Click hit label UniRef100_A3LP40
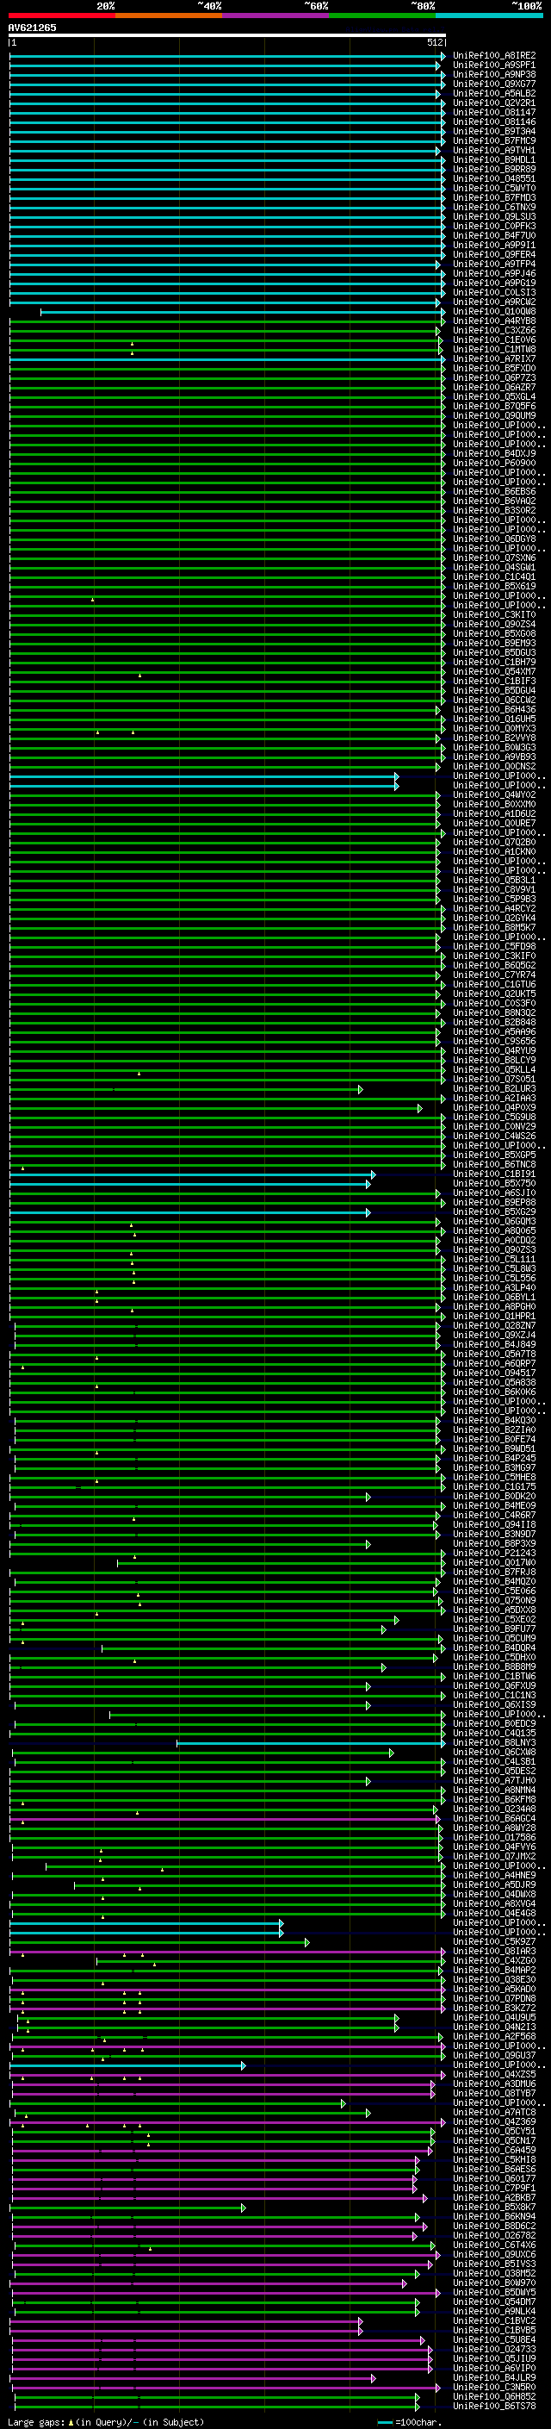 494,1288
